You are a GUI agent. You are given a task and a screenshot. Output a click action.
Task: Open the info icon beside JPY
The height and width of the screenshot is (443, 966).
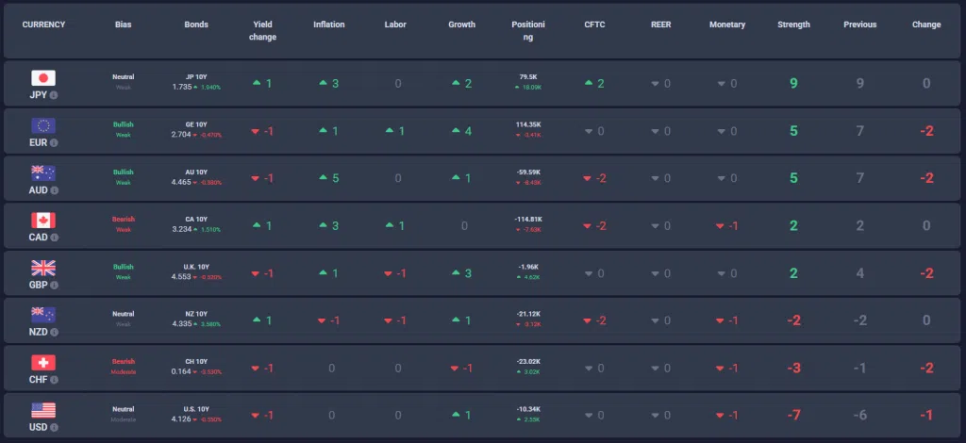click(x=54, y=95)
